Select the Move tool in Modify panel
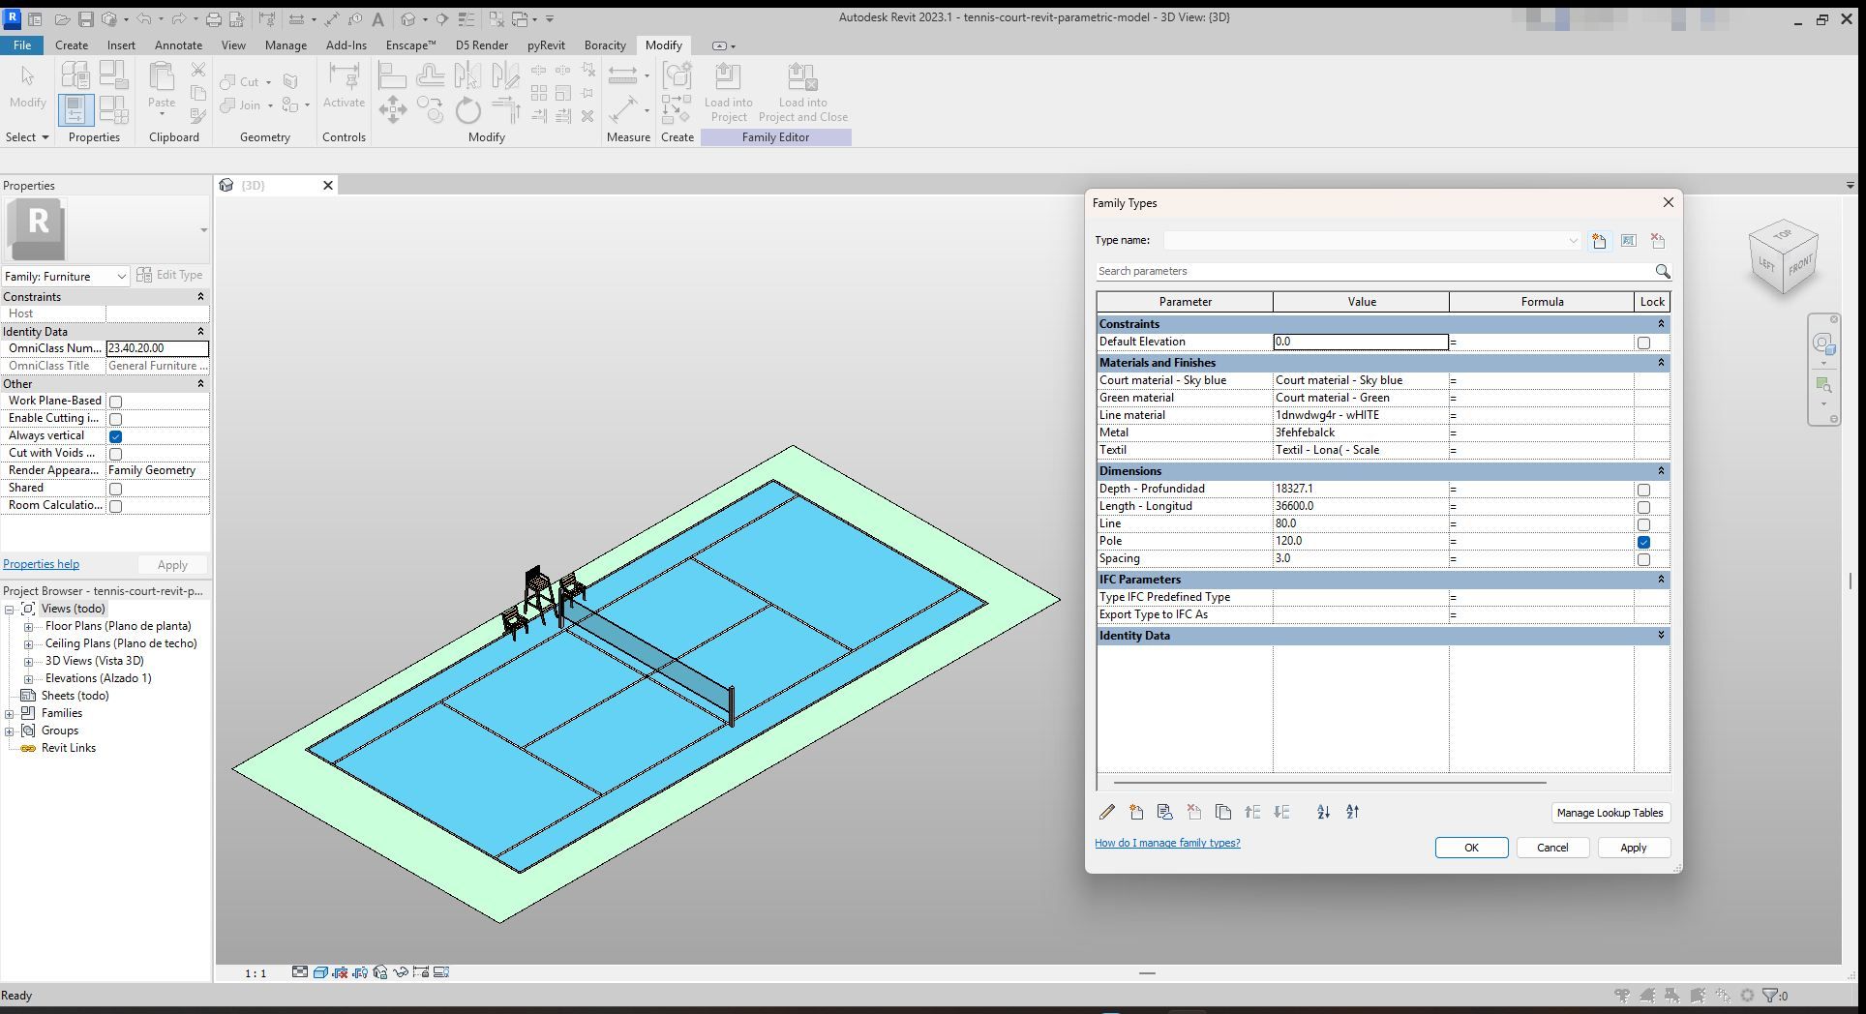This screenshot has height=1014, width=1866. coord(393,109)
